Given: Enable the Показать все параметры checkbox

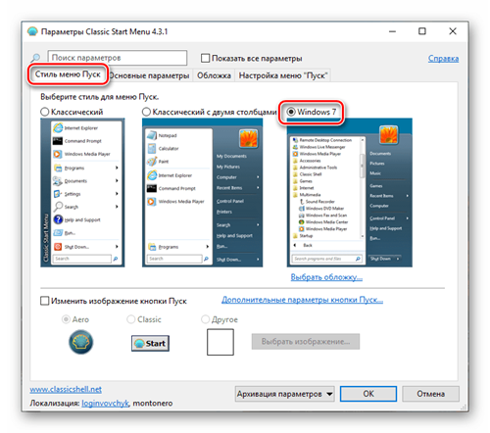Looking at the screenshot, I should tap(205, 58).
